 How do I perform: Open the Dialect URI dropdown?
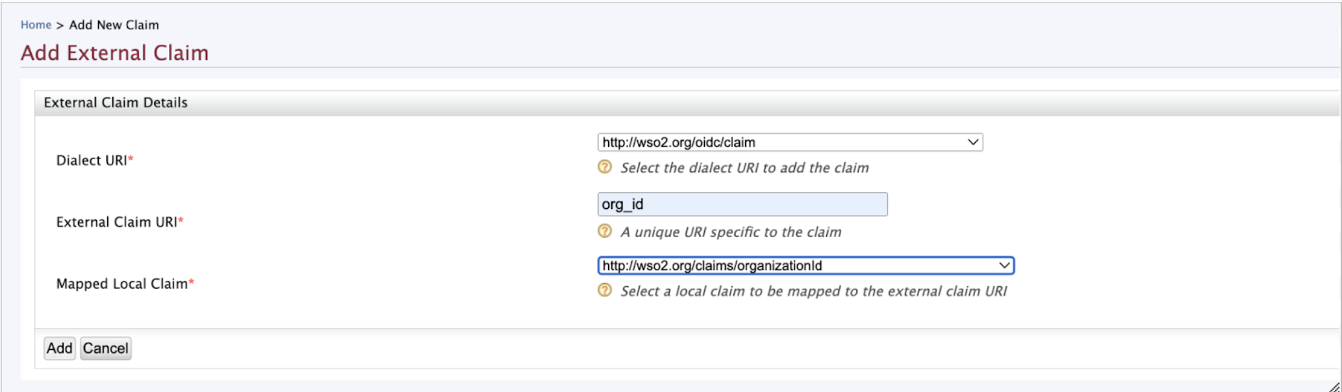click(x=789, y=142)
